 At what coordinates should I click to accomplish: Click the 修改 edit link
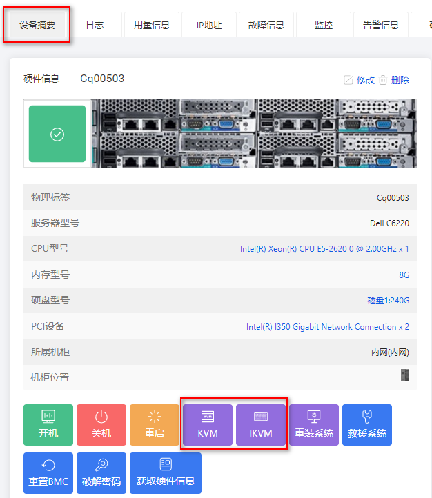click(x=366, y=80)
